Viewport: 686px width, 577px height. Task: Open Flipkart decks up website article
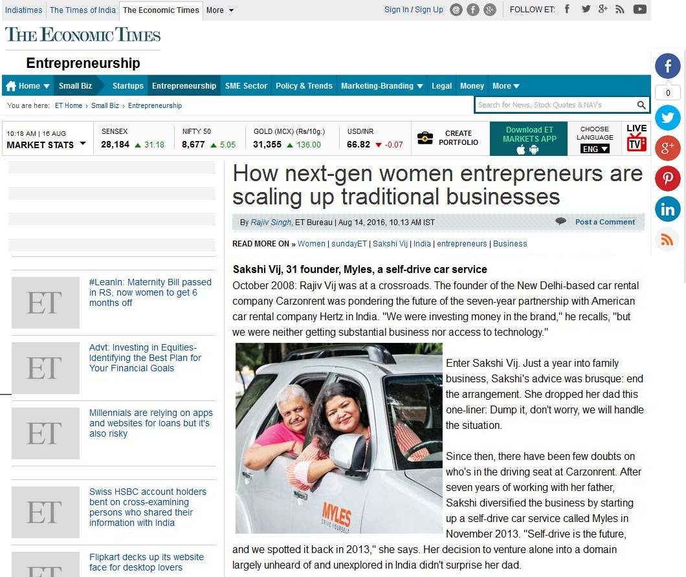[x=146, y=562]
